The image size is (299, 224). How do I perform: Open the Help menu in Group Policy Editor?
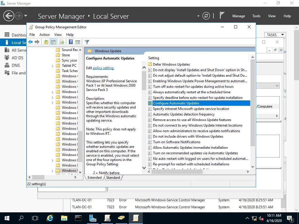pos(70,35)
